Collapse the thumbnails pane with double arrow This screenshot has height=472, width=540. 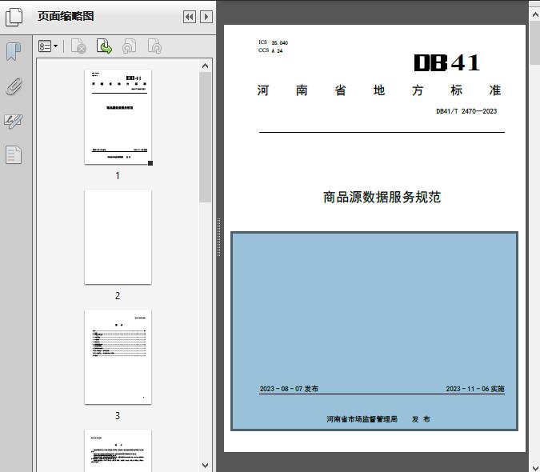189,17
